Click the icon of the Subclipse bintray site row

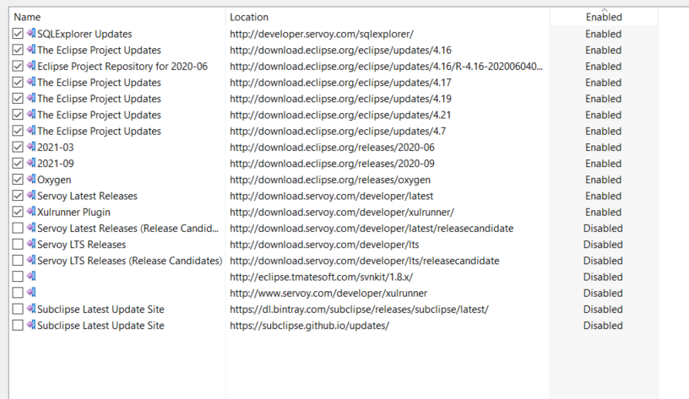tap(30, 309)
